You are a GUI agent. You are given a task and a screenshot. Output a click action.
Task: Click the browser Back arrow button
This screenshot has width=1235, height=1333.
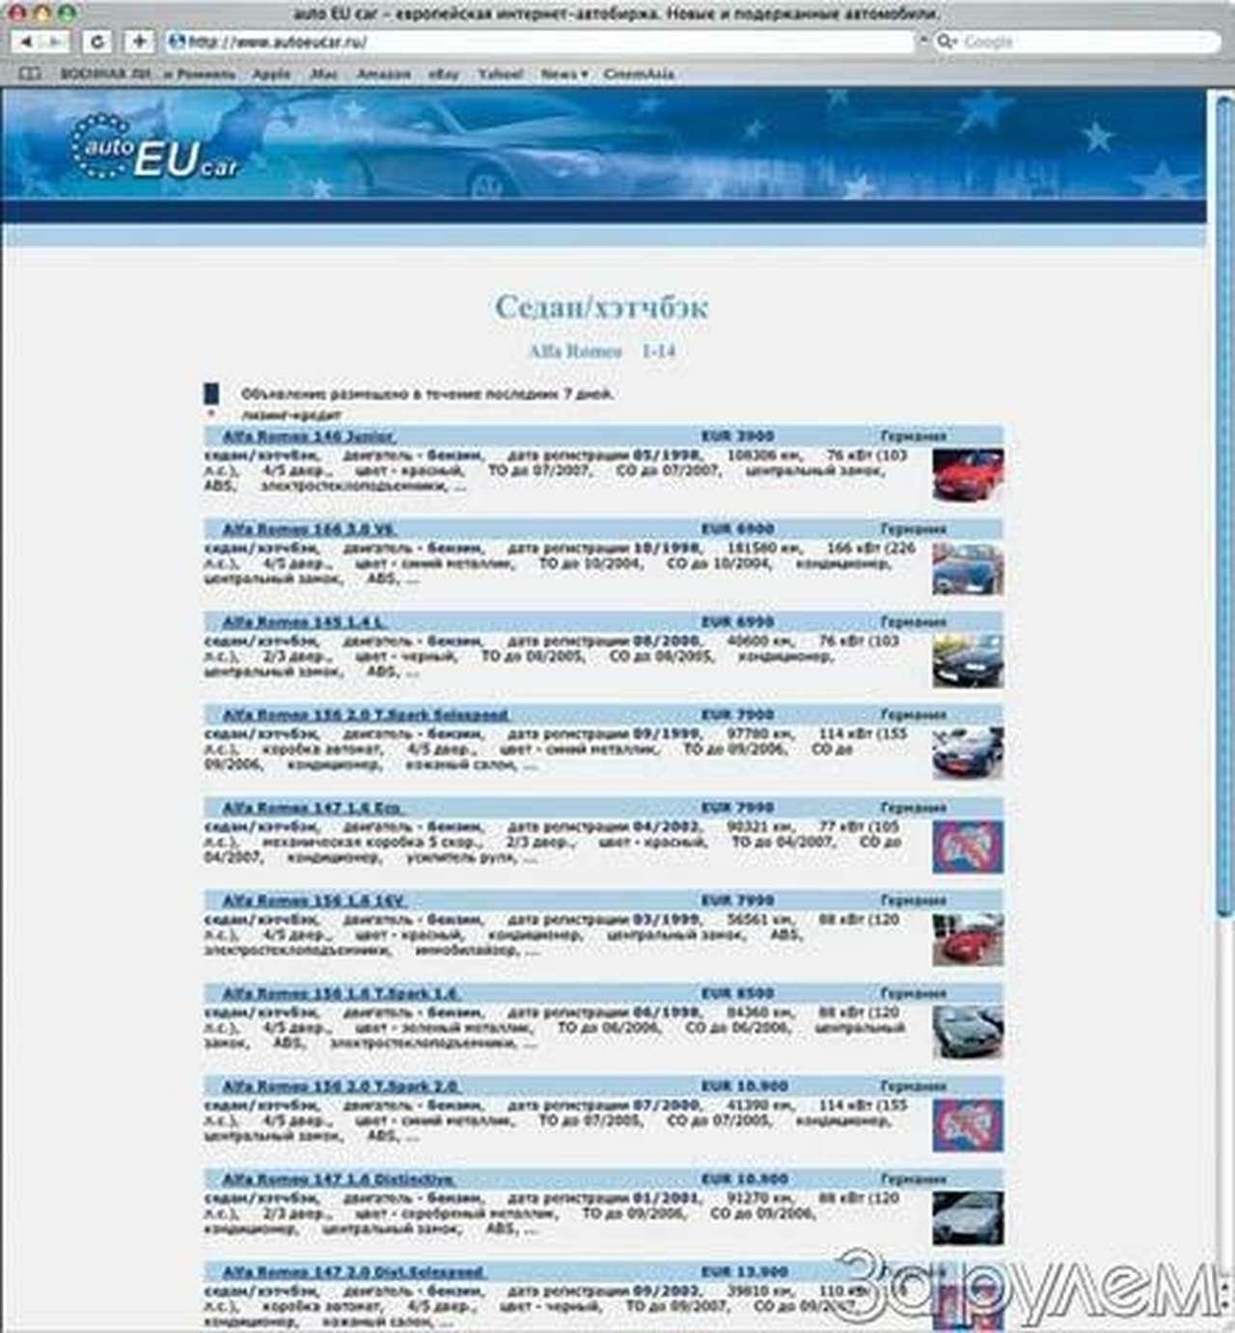pos(27,42)
